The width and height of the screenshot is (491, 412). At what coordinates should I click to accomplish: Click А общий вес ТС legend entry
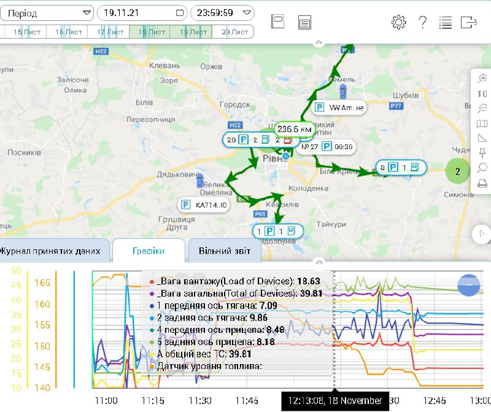[x=201, y=354]
